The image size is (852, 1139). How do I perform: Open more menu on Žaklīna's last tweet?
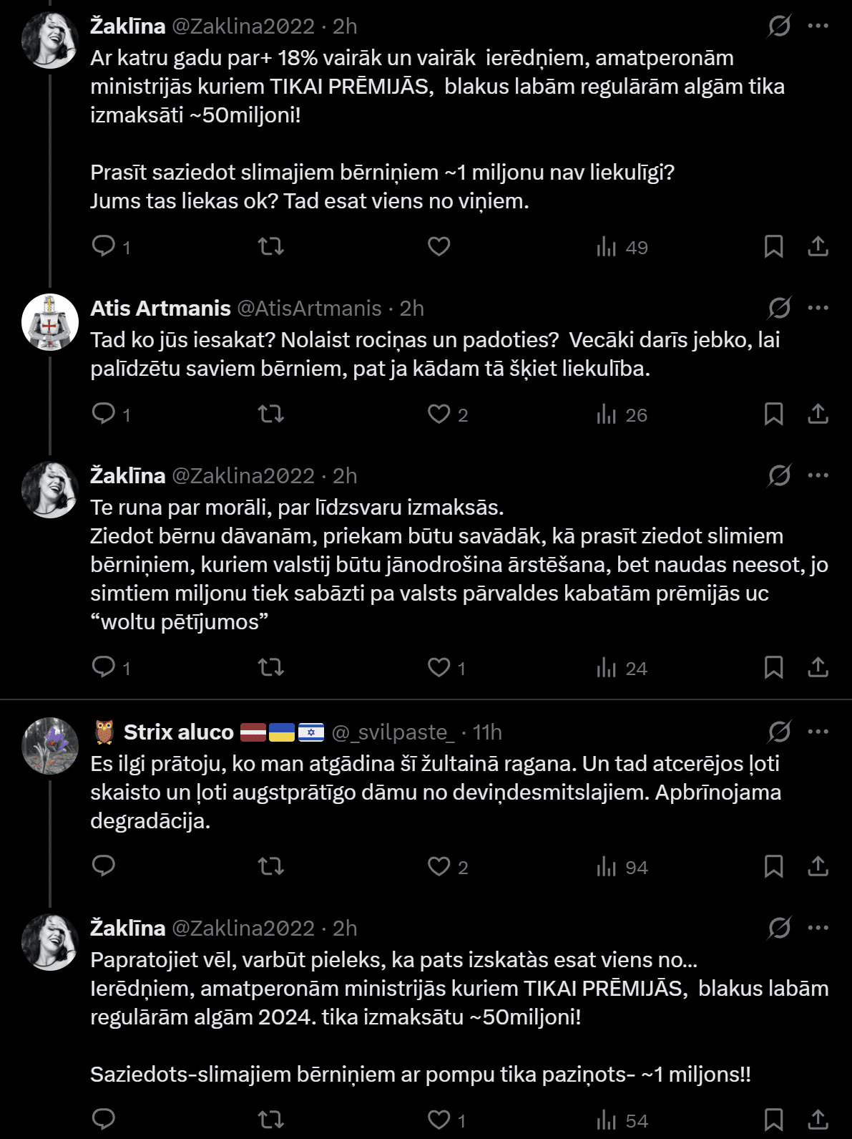point(818,928)
